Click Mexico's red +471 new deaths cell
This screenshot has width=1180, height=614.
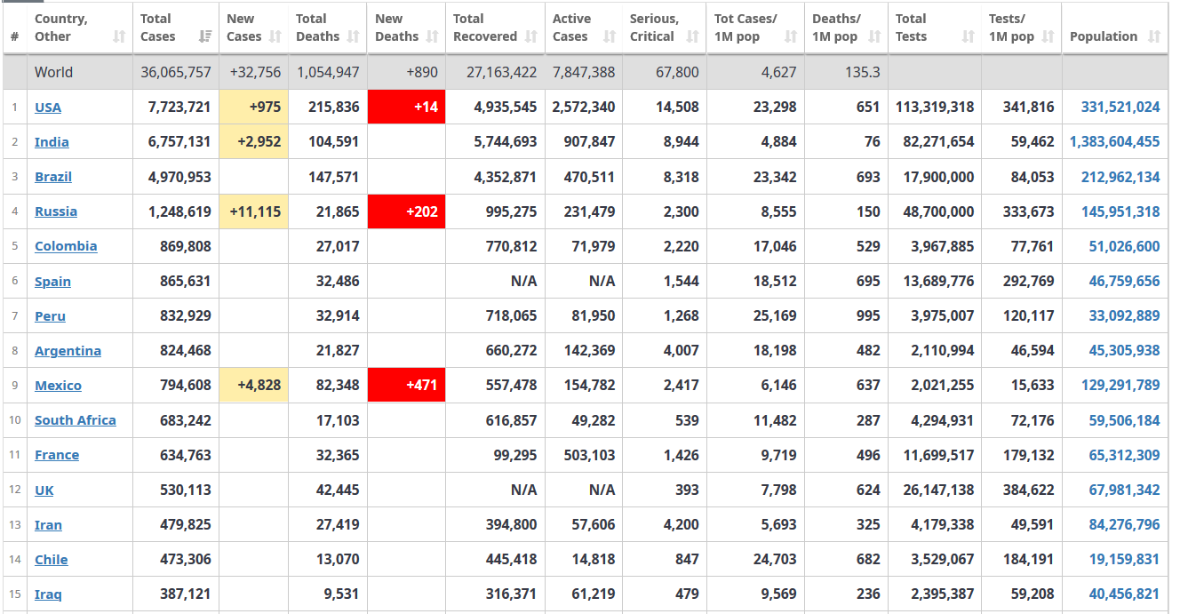click(x=406, y=386)
